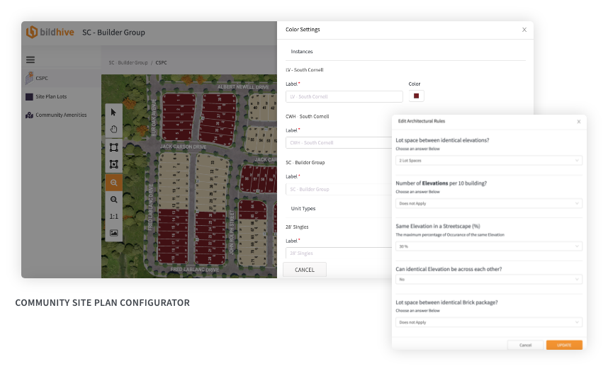The image size is (608, 371).
Task: Click Fred Lablanc Drive label at bottom
Action: click(195, 270)
